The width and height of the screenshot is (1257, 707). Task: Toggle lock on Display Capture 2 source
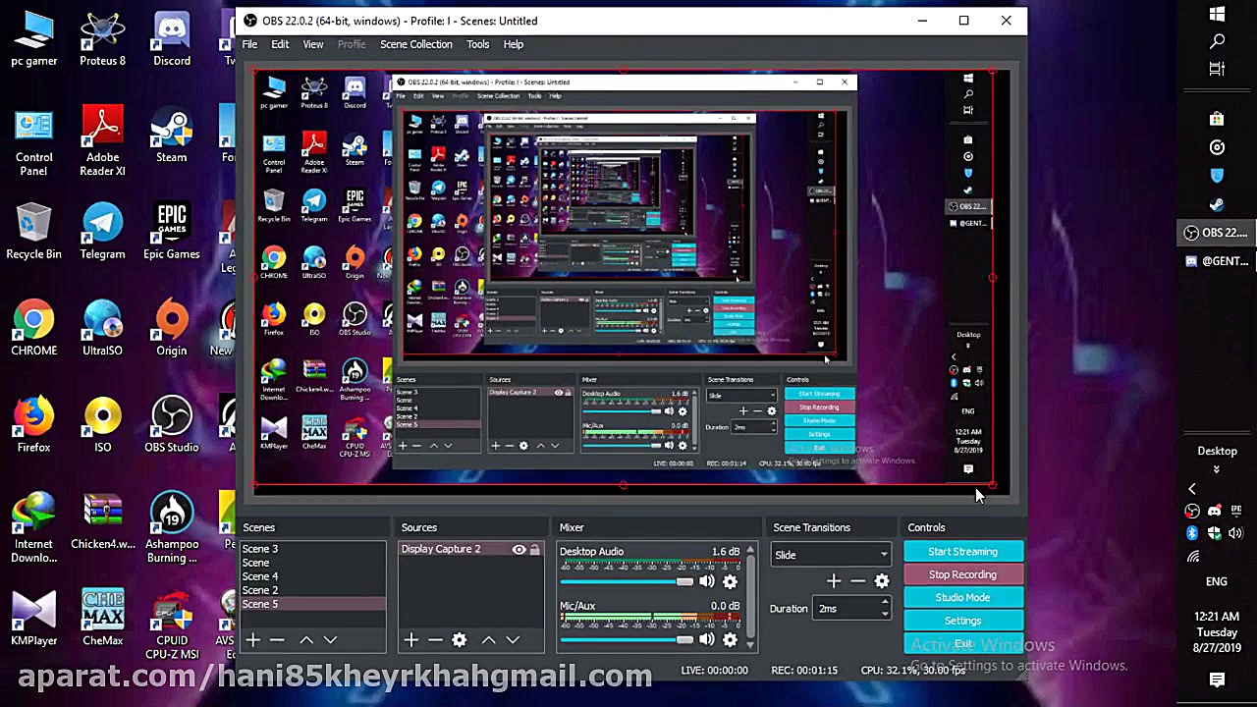[x=535, y=550]
